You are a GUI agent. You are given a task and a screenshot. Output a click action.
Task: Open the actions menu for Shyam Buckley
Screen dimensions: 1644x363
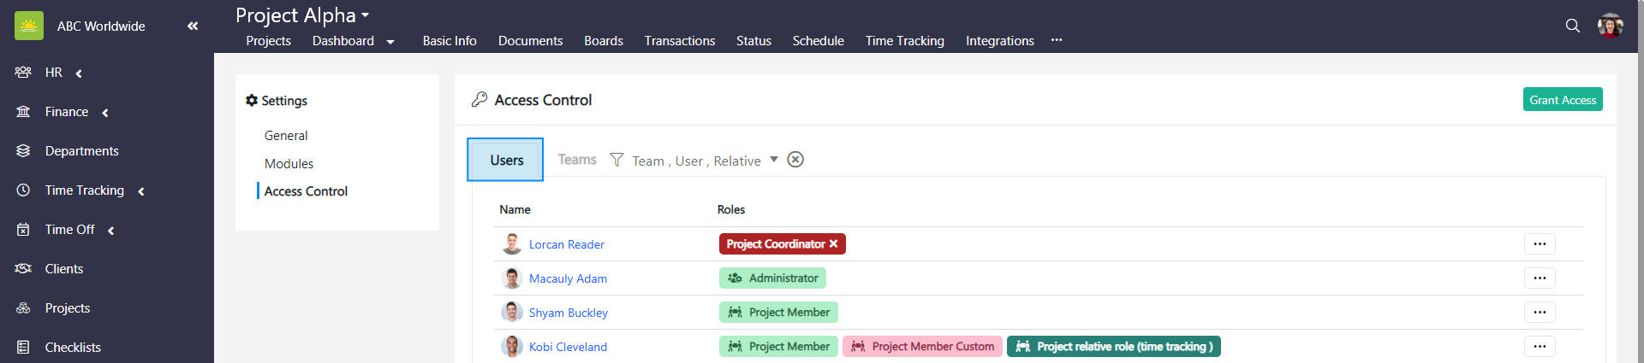(1539, 313)
